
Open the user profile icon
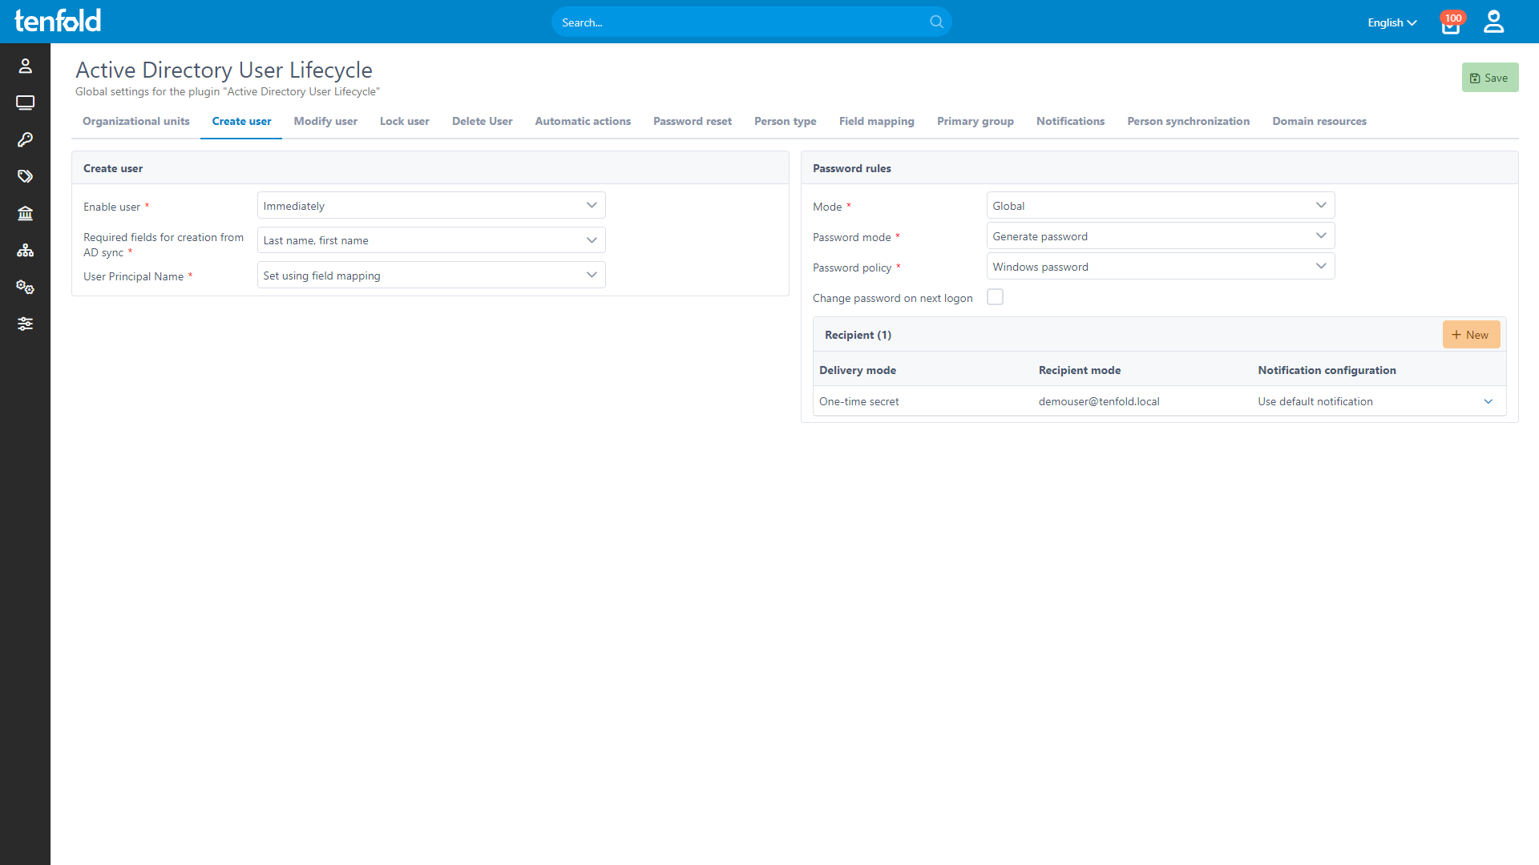[x=1493, y=22]
